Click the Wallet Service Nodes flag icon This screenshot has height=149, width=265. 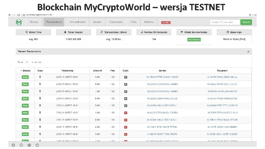click(x=182, y=32)
